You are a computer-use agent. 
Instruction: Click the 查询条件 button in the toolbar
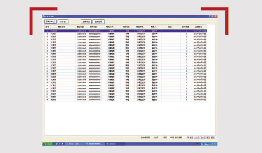click(x=50, y=22)
